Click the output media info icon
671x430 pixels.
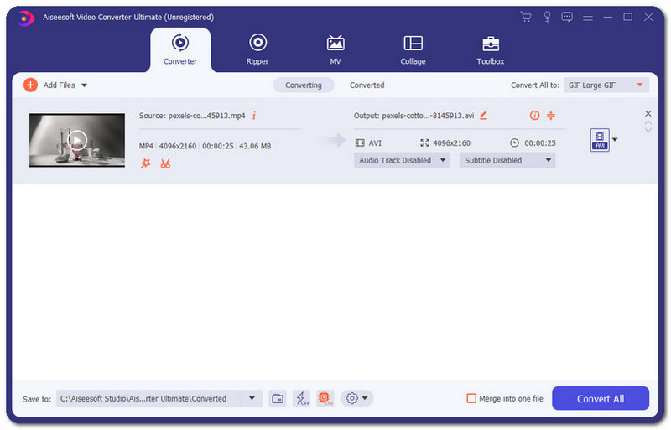pyautogui.click(x=534, y=116)
